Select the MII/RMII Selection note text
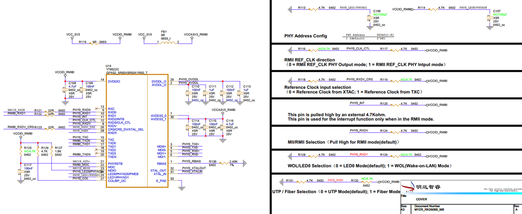 pos(343,142)
